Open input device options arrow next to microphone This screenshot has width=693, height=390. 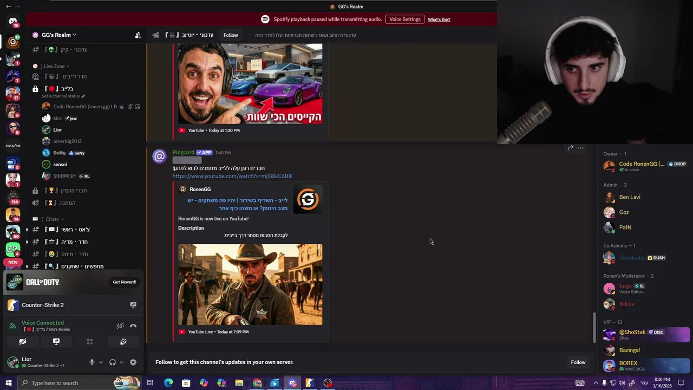coord(101,362)
